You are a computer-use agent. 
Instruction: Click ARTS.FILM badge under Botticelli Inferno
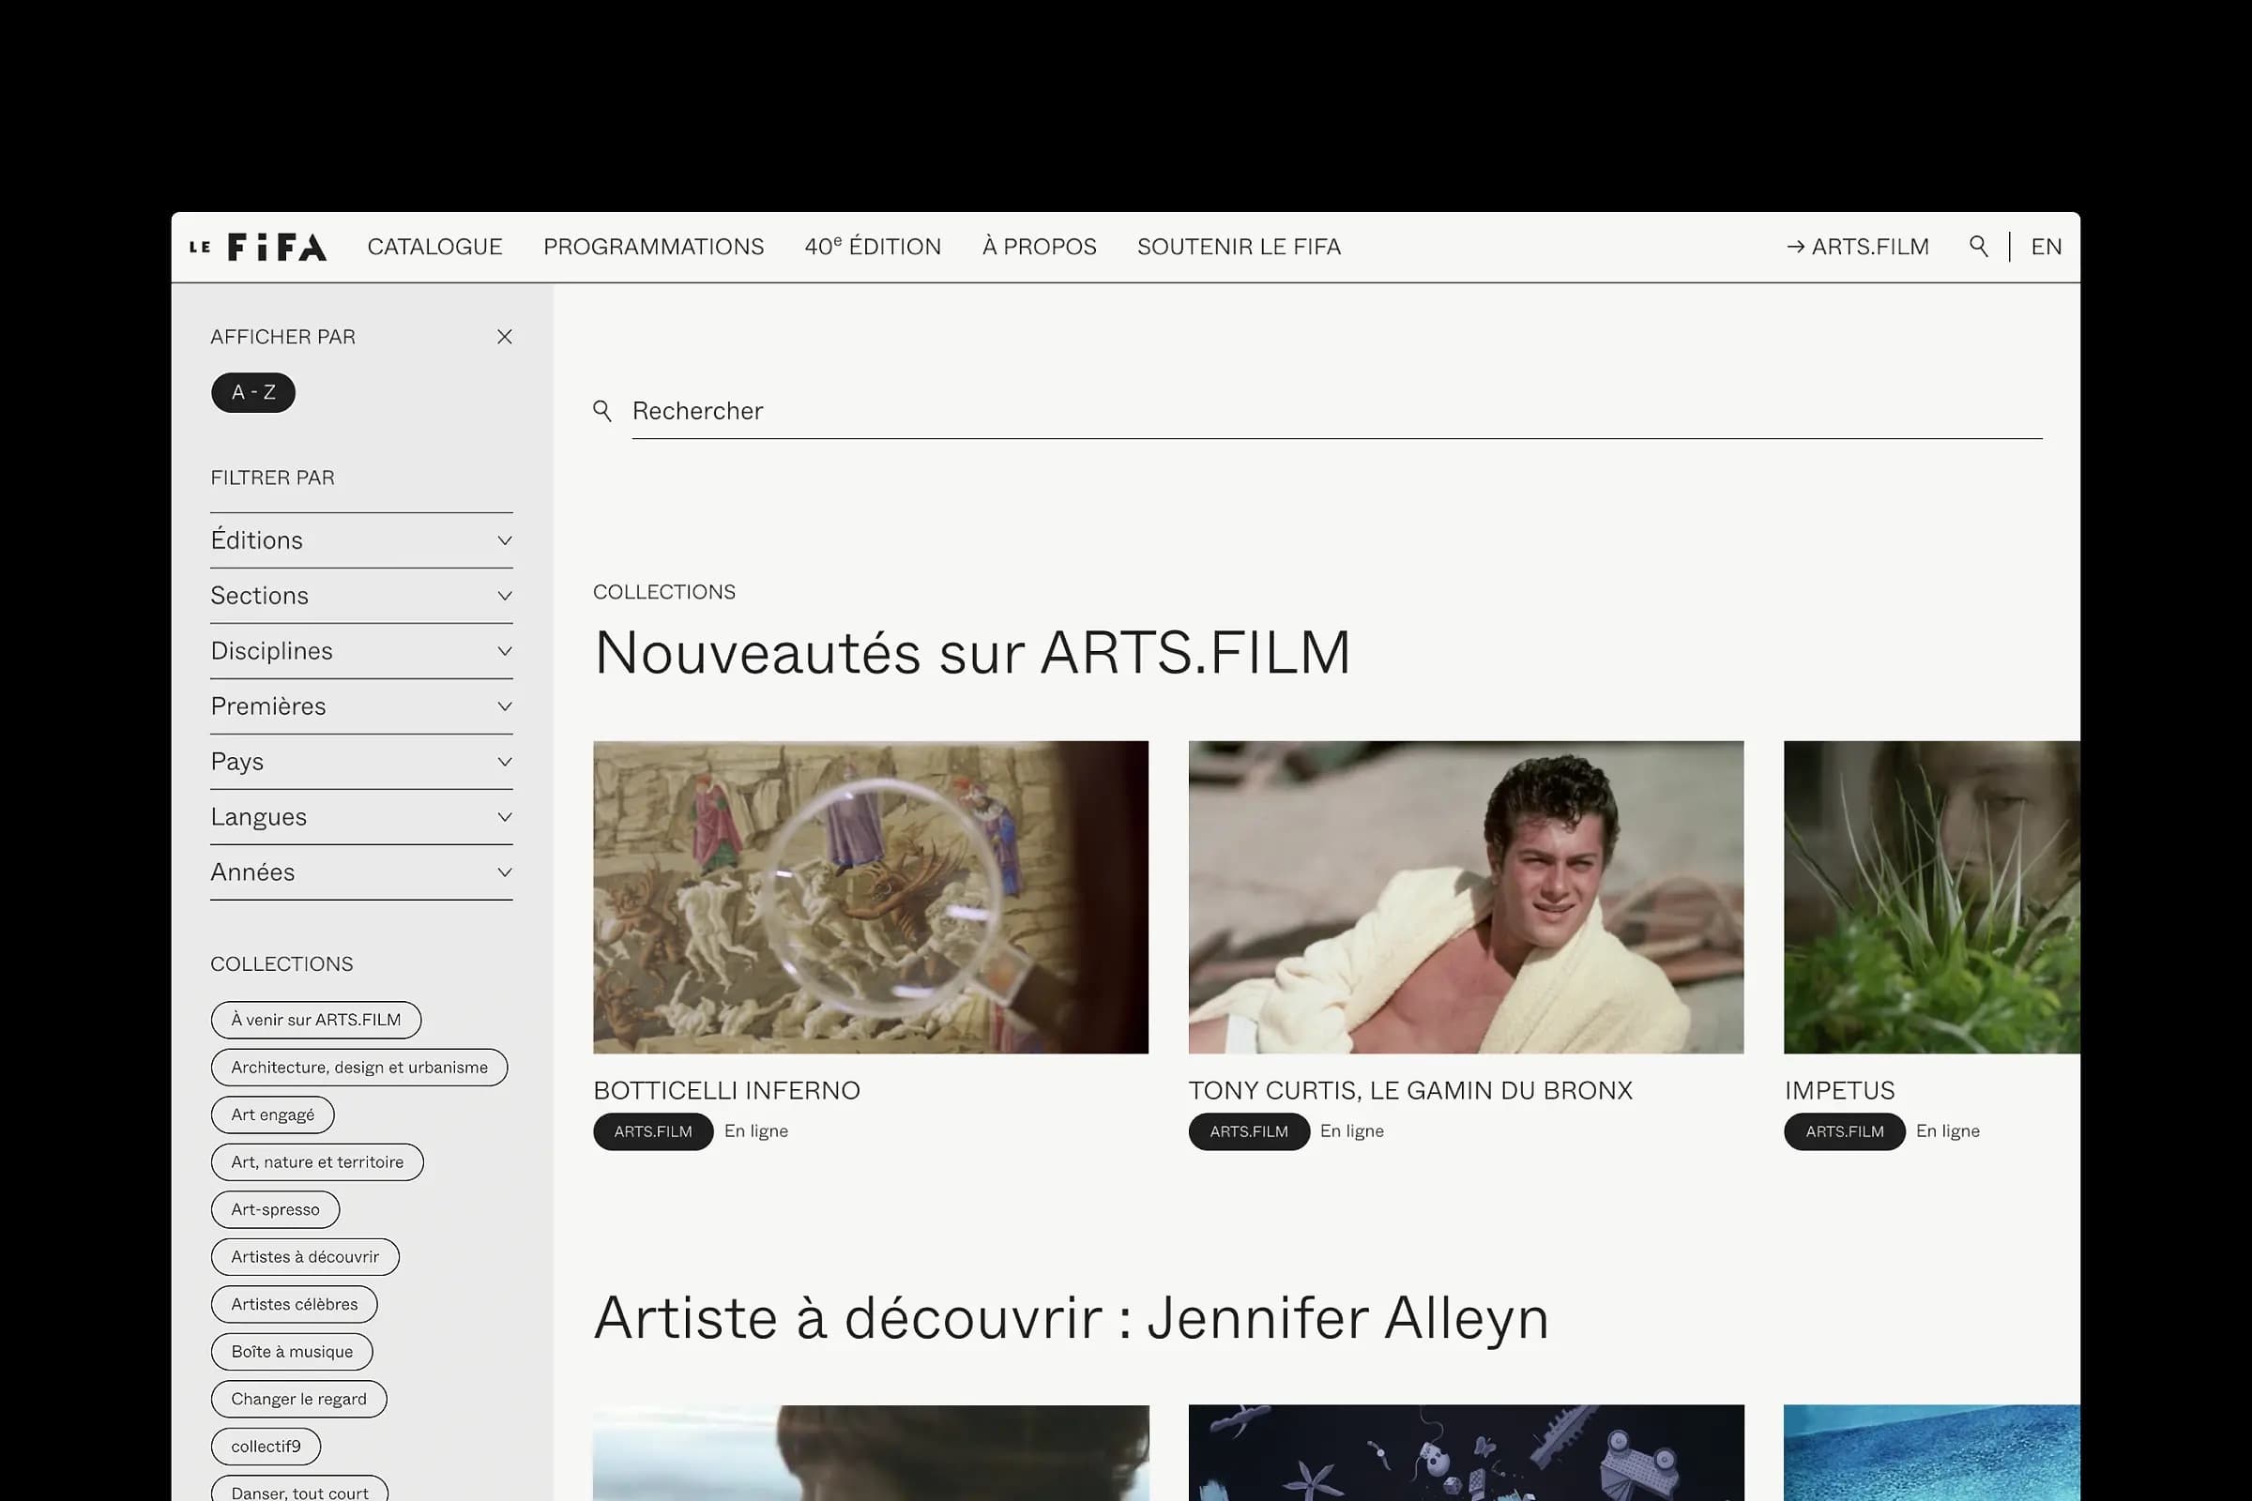click(653, 1131)
